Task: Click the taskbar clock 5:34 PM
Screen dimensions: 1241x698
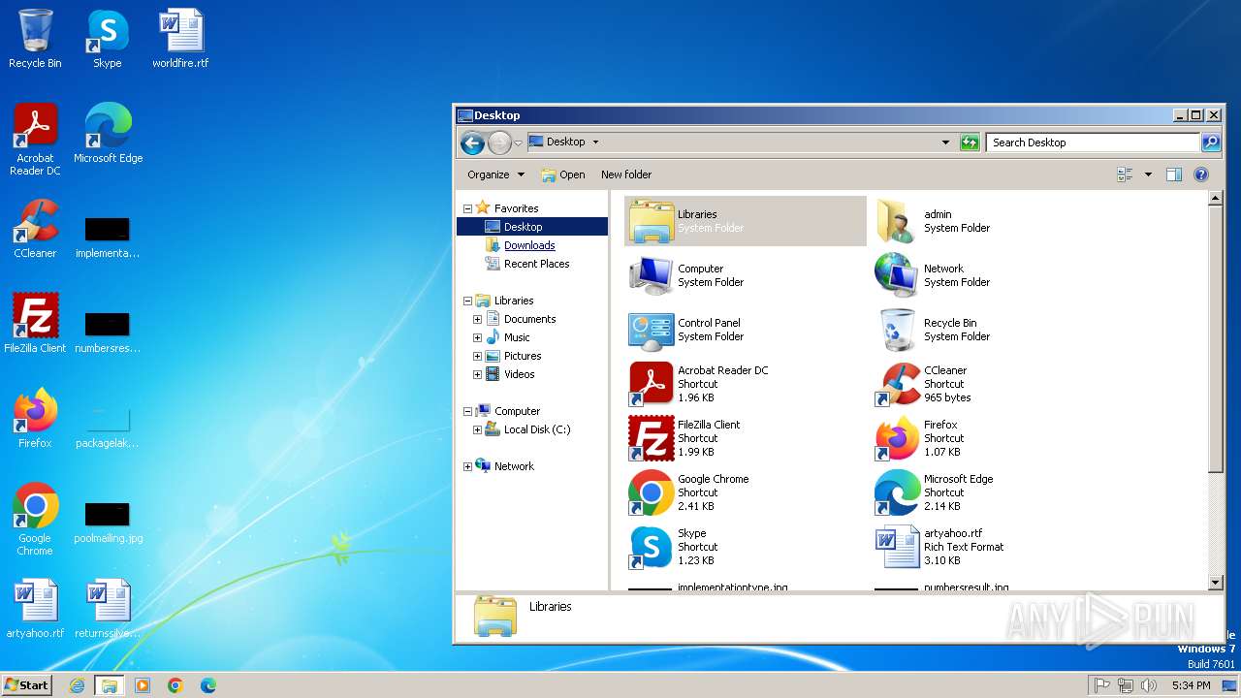Action: click(x=1191, y=685)
